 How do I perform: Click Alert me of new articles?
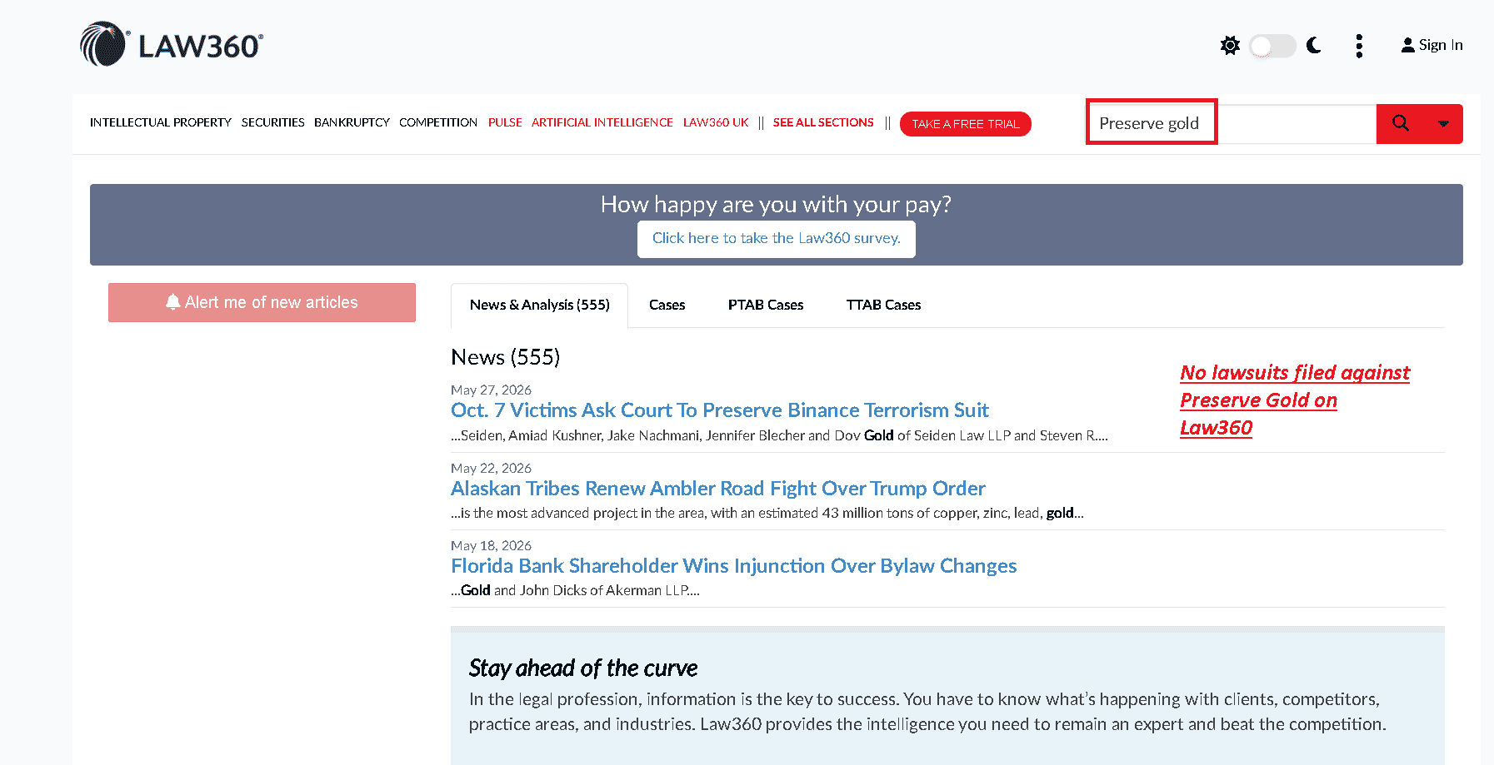(x=262, y=302)
